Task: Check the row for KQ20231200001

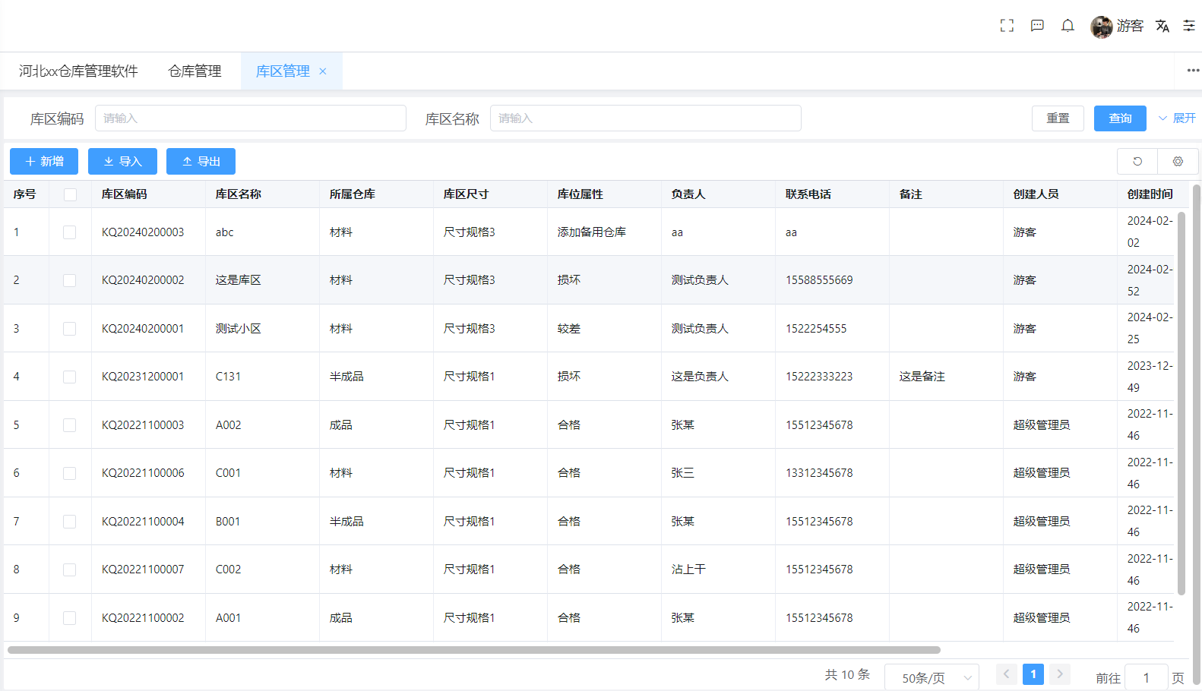Action: point(69,377)
